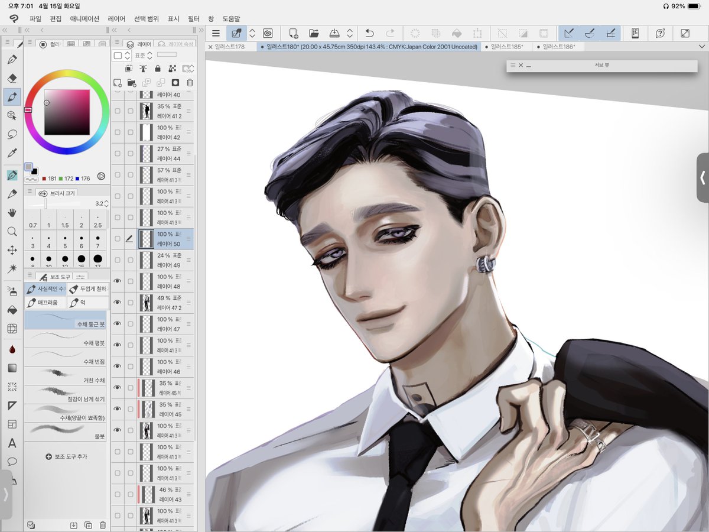709x532 pixels.
Task: Create layer mask icon in Layers panel
Action: pos(175,83)
